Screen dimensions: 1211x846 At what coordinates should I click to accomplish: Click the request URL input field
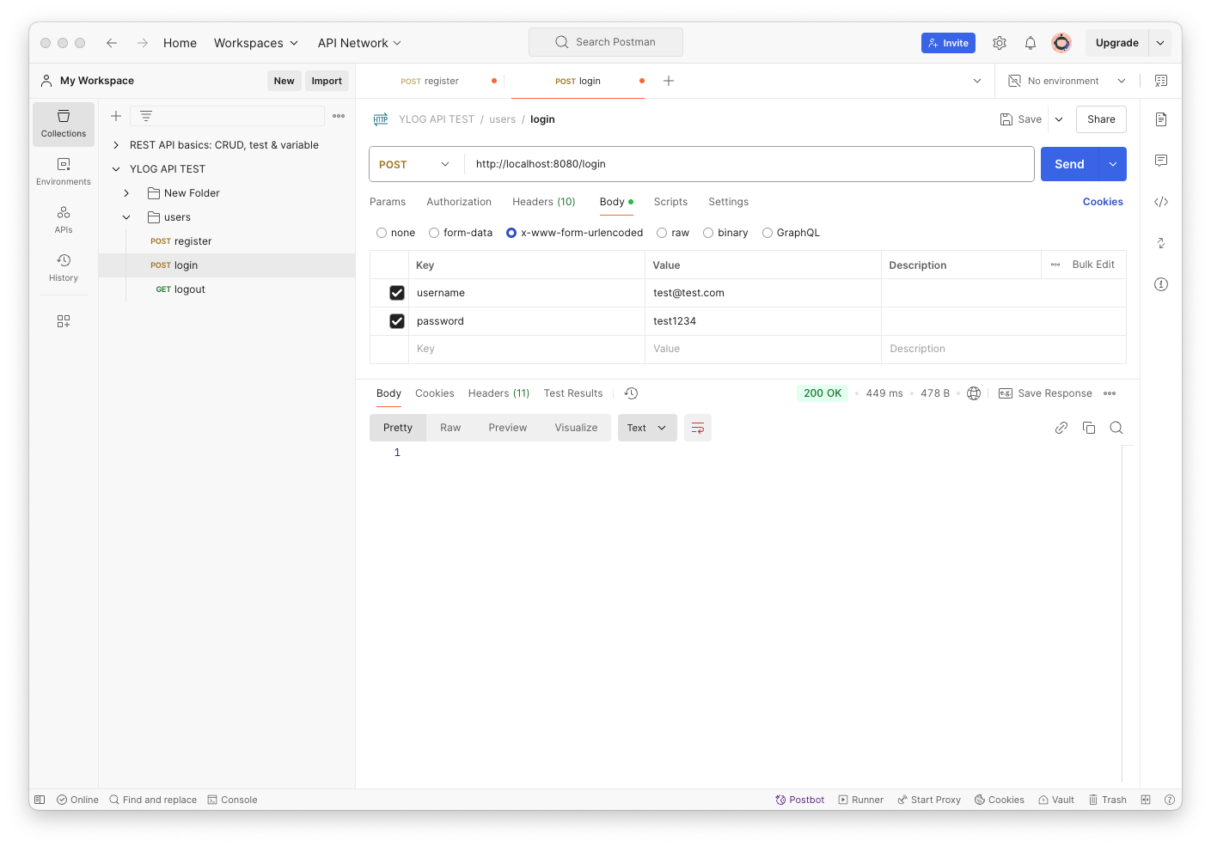(x=749, y=164)
